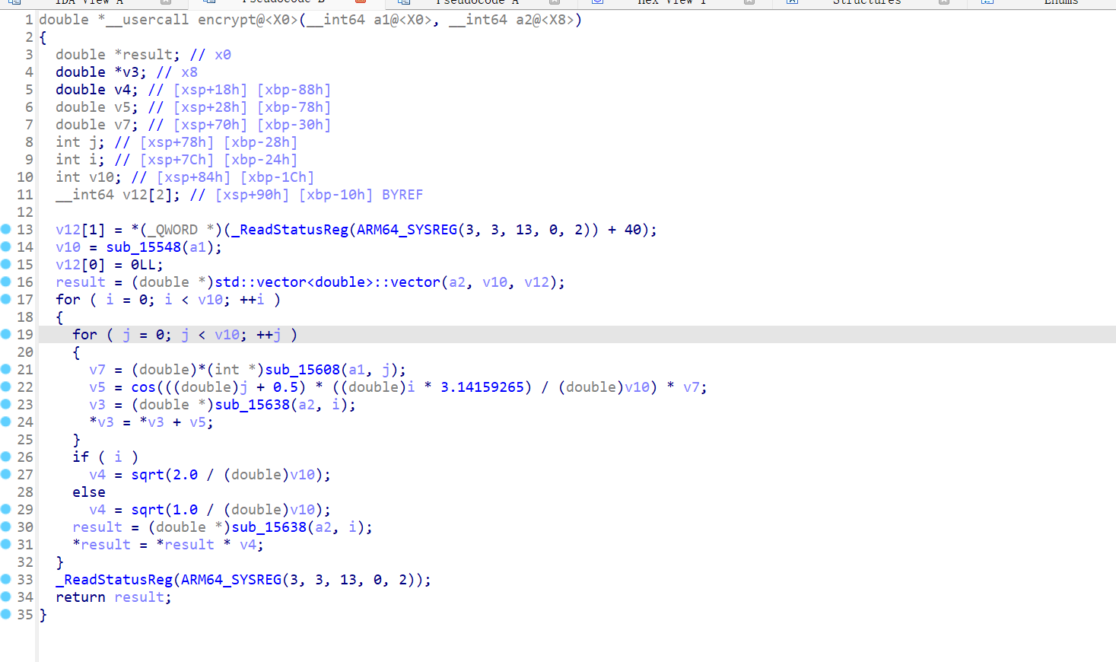1116x662 pixels.
Task: Click the cos function call
Action: (144, 387)
